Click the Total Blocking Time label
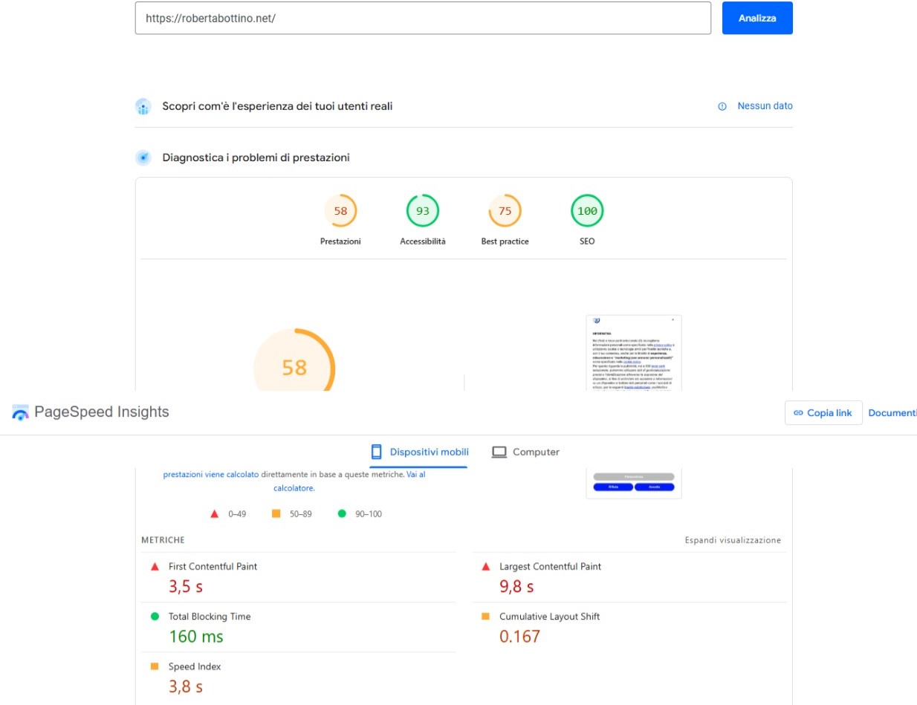Viewport: 917px width, 705px height. click(210, 617)
